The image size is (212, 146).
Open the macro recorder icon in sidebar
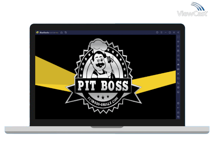click(178, 69)
